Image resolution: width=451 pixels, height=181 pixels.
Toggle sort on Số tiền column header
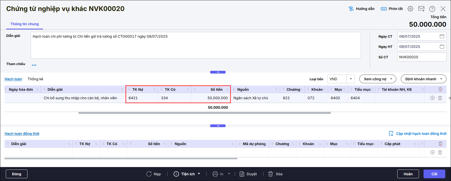click(x=227, y=90)
